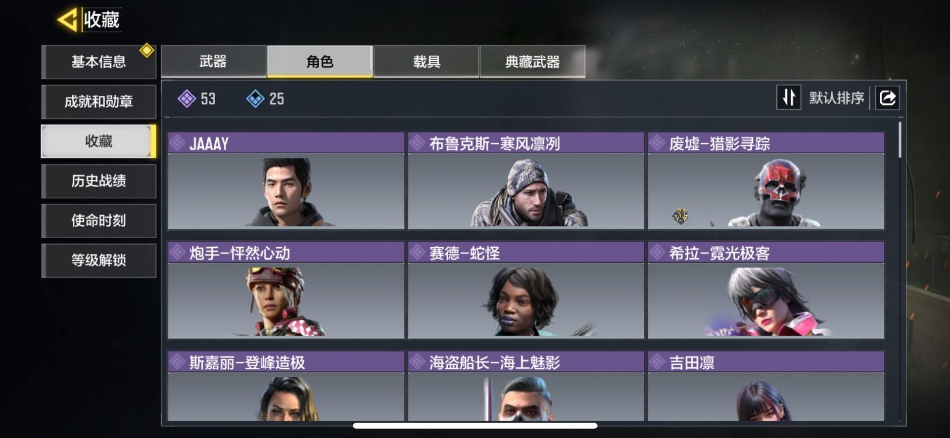The image size is (950, 438).
Task: Select the 布鲁克斯-寒风凛冽 character card
Action: coord(525,180)
